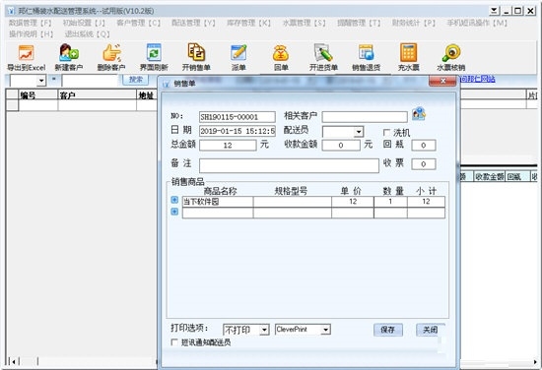Enable 短讯通知配送员 checkbox

(x=174, y=342)
